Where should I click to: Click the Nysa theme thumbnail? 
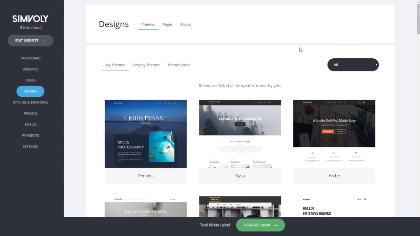click(x=240, y=134)
